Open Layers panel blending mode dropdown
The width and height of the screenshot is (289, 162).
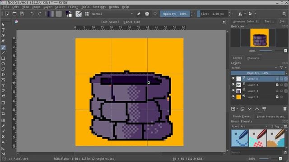[254, 67]
